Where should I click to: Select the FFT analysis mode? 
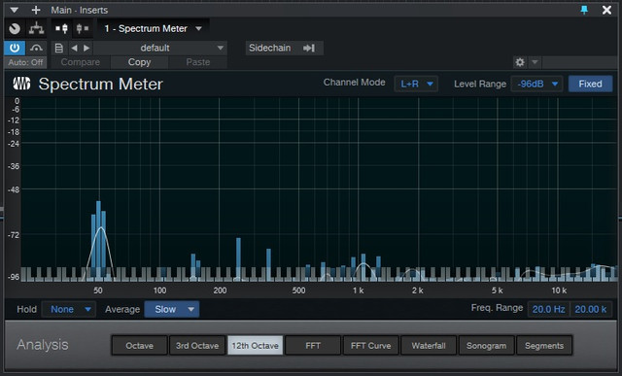(x=313, y=346)
